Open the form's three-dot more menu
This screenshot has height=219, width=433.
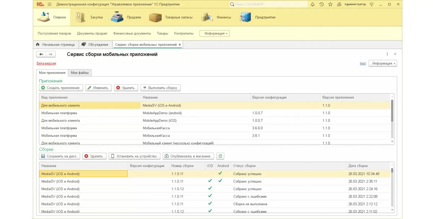(387, 54)
